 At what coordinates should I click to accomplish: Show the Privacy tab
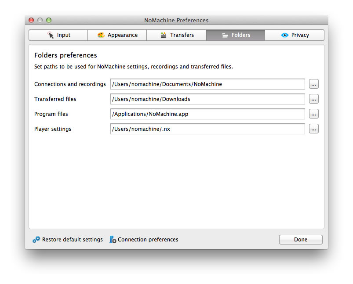295,35
